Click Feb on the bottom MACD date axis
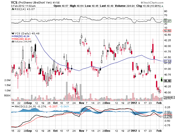Image resolution: width=175 pixels, height=133 pixels. [159, 131]
